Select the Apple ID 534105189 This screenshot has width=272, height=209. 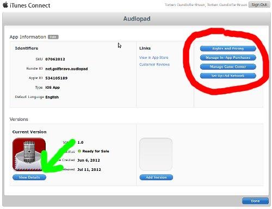tap(57, 78)
